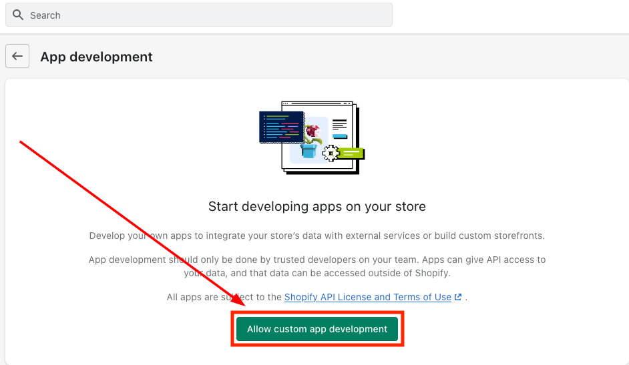
Task: Click the small blue bar in the illustration
Action: pos(340,136)
